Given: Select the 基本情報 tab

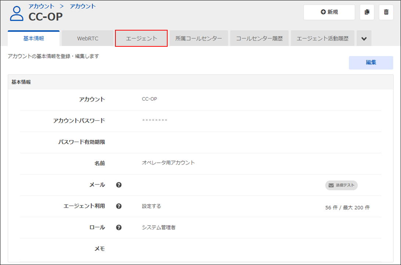Looking at the screenshot, I should point(33,39).
